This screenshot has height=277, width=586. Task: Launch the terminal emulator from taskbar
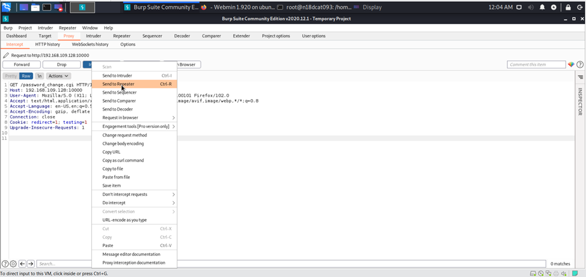tap(47, 7)
